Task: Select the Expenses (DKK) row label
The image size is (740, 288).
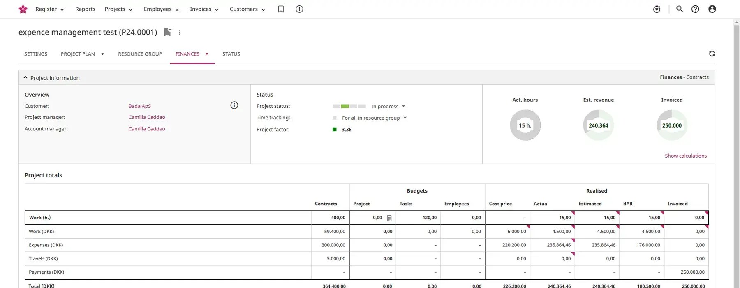Action: point(46,245)
